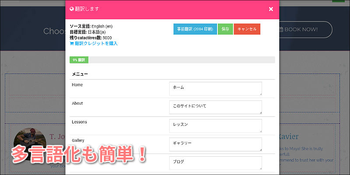Click the このサイトについて translation field
This screenshot has width=350, height=175.
tap(215, 107)
